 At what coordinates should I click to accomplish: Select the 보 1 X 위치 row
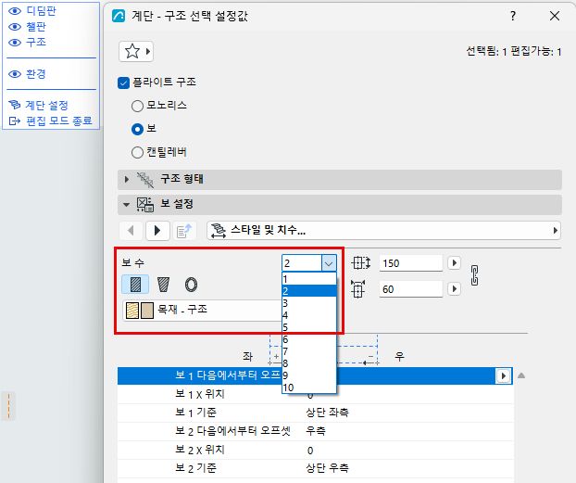pos(315,394)
